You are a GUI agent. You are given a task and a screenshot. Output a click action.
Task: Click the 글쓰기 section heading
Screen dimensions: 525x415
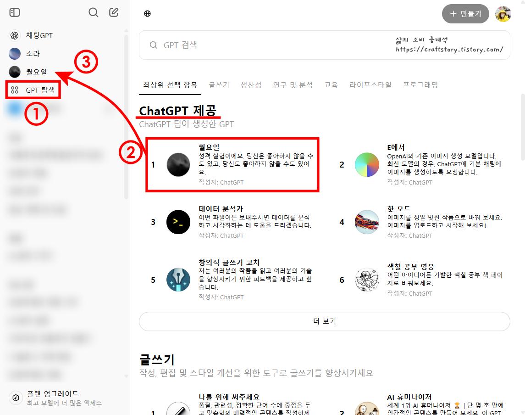[x=157, y=360]
